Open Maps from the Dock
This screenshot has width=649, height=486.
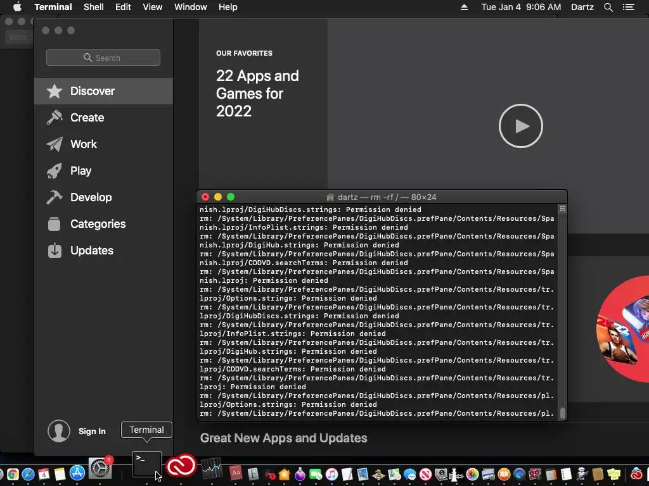pyautogui.click(x=394, y=473)
